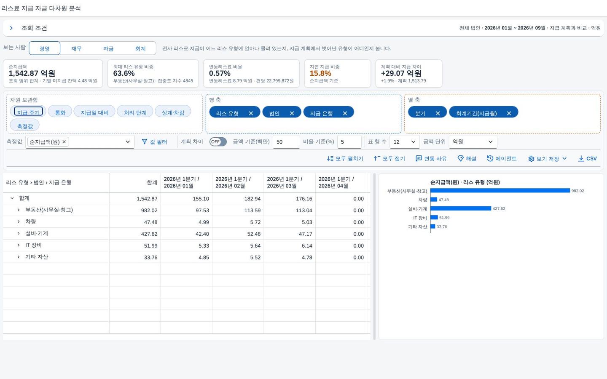Open the 보기 저장 settings menu
Image resolution: width=607 pixels, height=379 pixels.
tap(547, 159)
